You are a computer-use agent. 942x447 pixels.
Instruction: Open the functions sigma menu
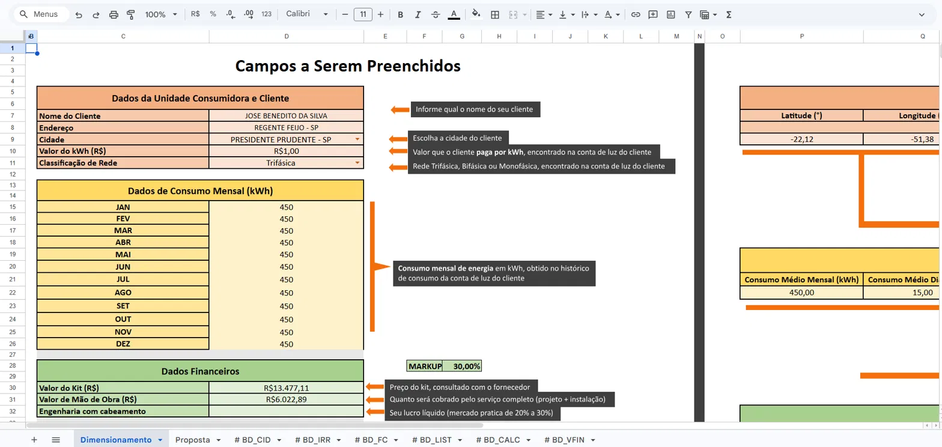click(x=729, y=14)
